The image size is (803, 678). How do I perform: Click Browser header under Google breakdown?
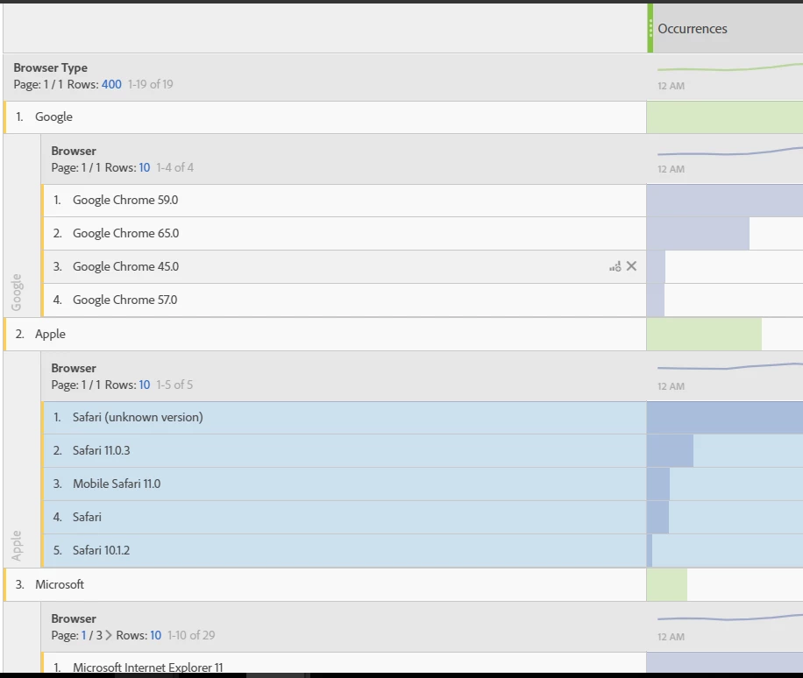(x=74, y=151)
